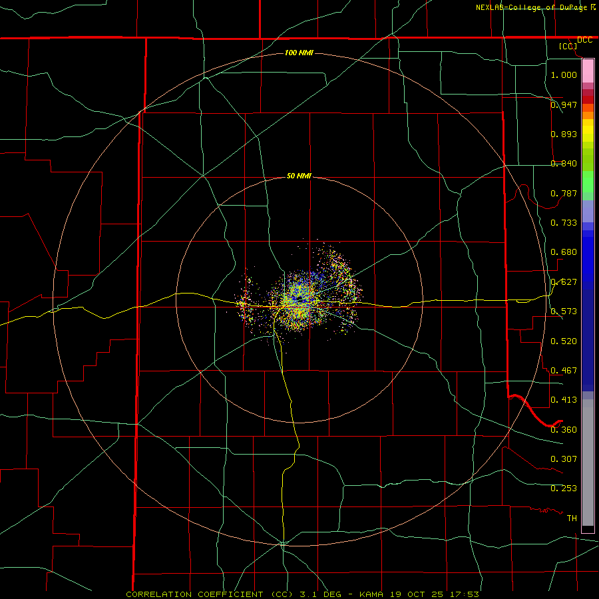Screen dimensions: 599x599
Task: Select the 0.467 legend value
Action: [x=564, y=370]
